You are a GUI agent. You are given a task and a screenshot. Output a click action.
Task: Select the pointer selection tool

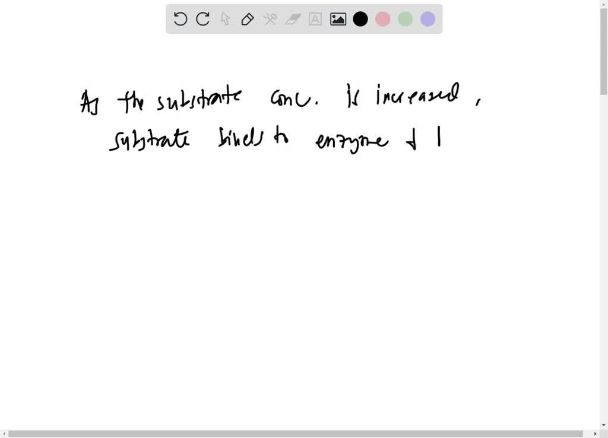click(225, 19)
